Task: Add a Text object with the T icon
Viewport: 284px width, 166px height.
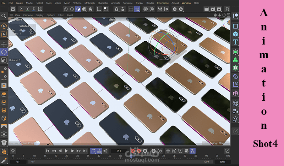Action: pyautogui.click(x=235, y=42)
